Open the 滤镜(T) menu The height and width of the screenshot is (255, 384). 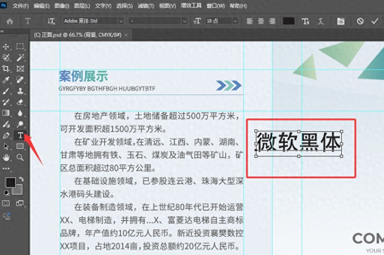click(146, 6)
